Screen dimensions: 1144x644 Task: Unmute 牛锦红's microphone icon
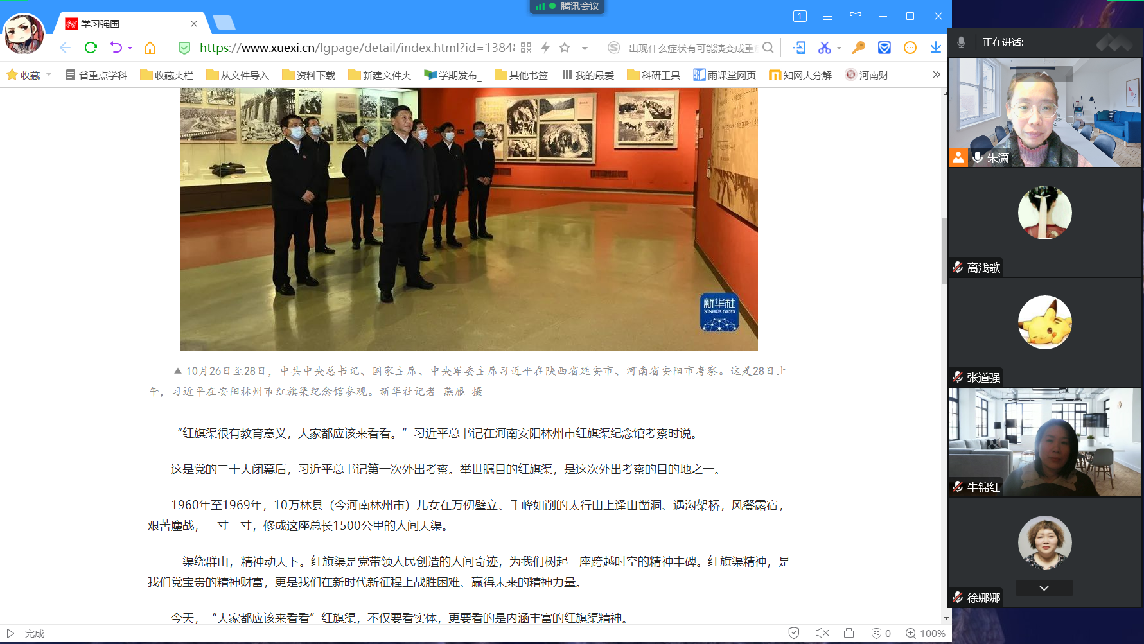point(958,487)
